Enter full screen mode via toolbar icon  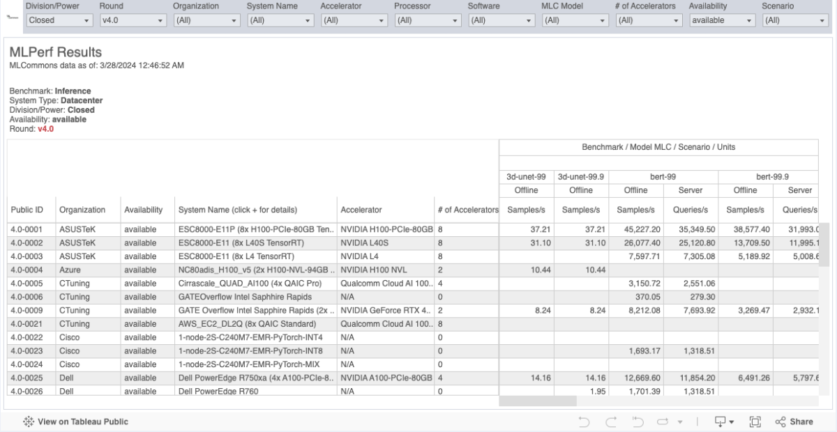click(754, 422)
